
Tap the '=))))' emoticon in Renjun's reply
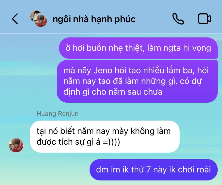(x=112, y=142)
